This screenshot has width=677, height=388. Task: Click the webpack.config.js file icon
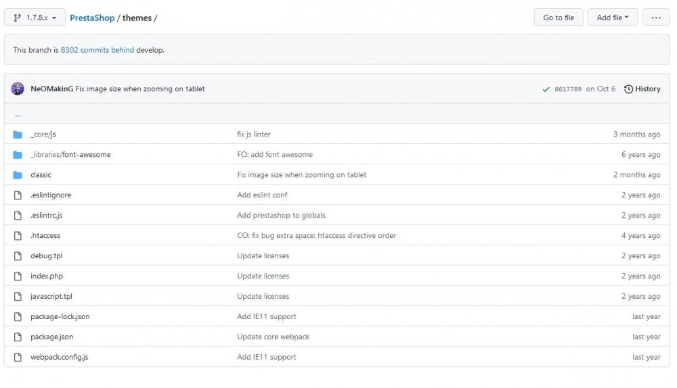pos(18,357)
